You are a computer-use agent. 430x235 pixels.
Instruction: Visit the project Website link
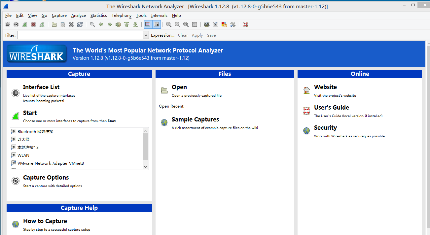(325, 87)
